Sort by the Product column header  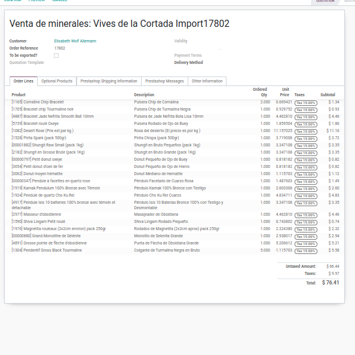[x=19, y=94]
